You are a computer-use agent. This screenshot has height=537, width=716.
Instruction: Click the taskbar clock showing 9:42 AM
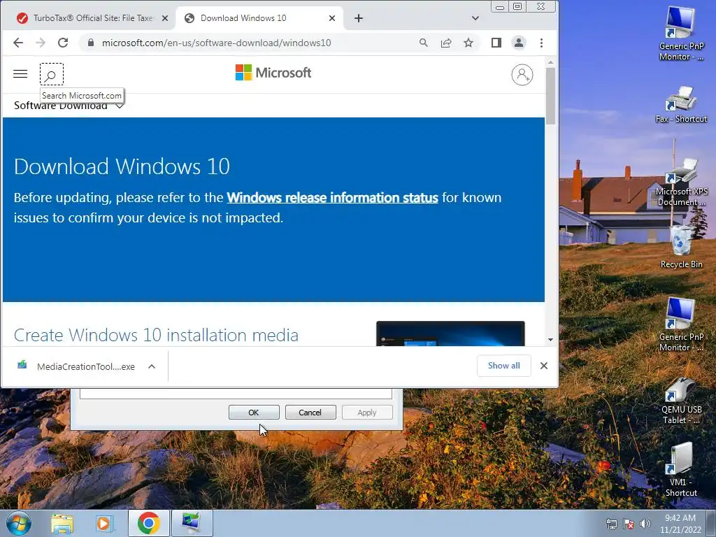coord(680,524)
